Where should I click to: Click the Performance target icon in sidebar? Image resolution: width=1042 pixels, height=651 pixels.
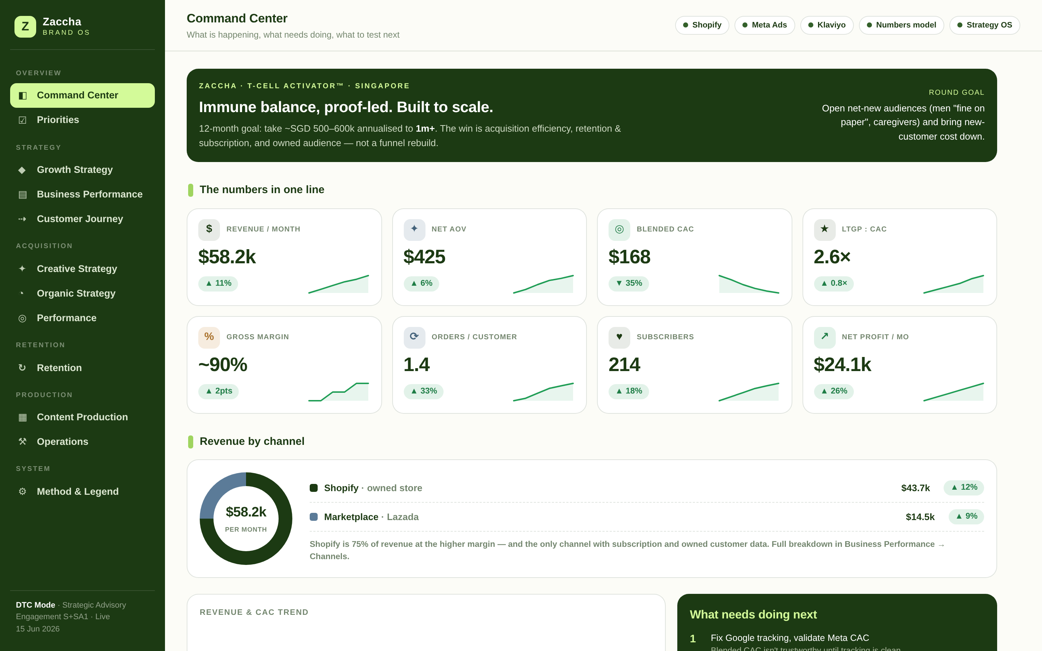pyautogui.click(x=22, y=318)
